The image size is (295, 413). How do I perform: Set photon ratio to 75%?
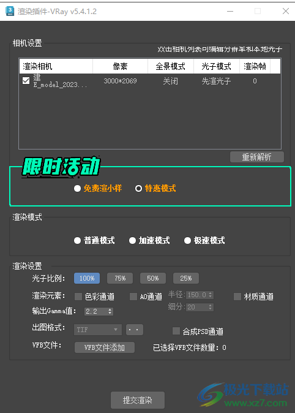120,278
